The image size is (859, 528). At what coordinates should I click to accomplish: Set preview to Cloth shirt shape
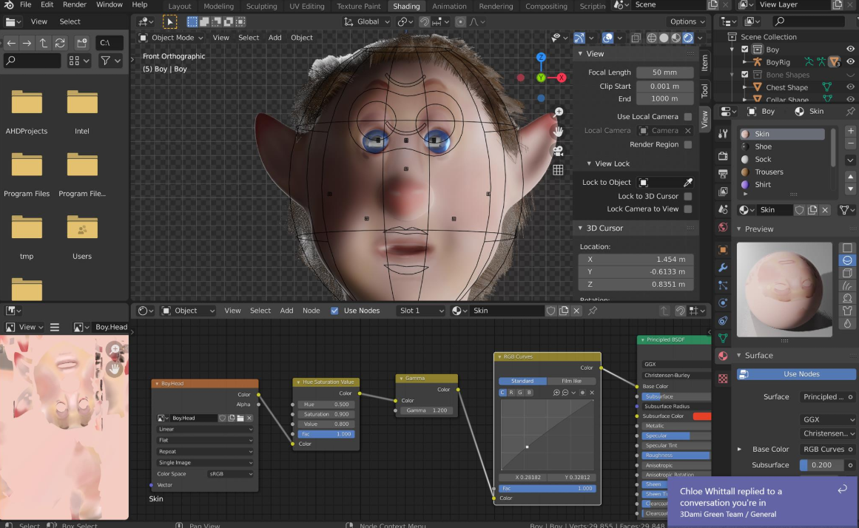tap(847, 311)
